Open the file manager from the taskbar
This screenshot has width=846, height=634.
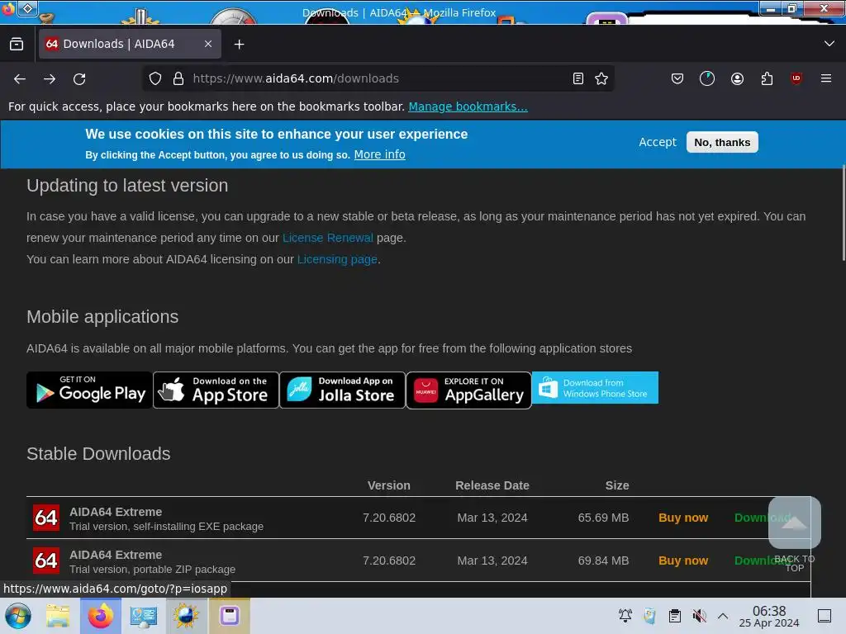tap(58, 616)
